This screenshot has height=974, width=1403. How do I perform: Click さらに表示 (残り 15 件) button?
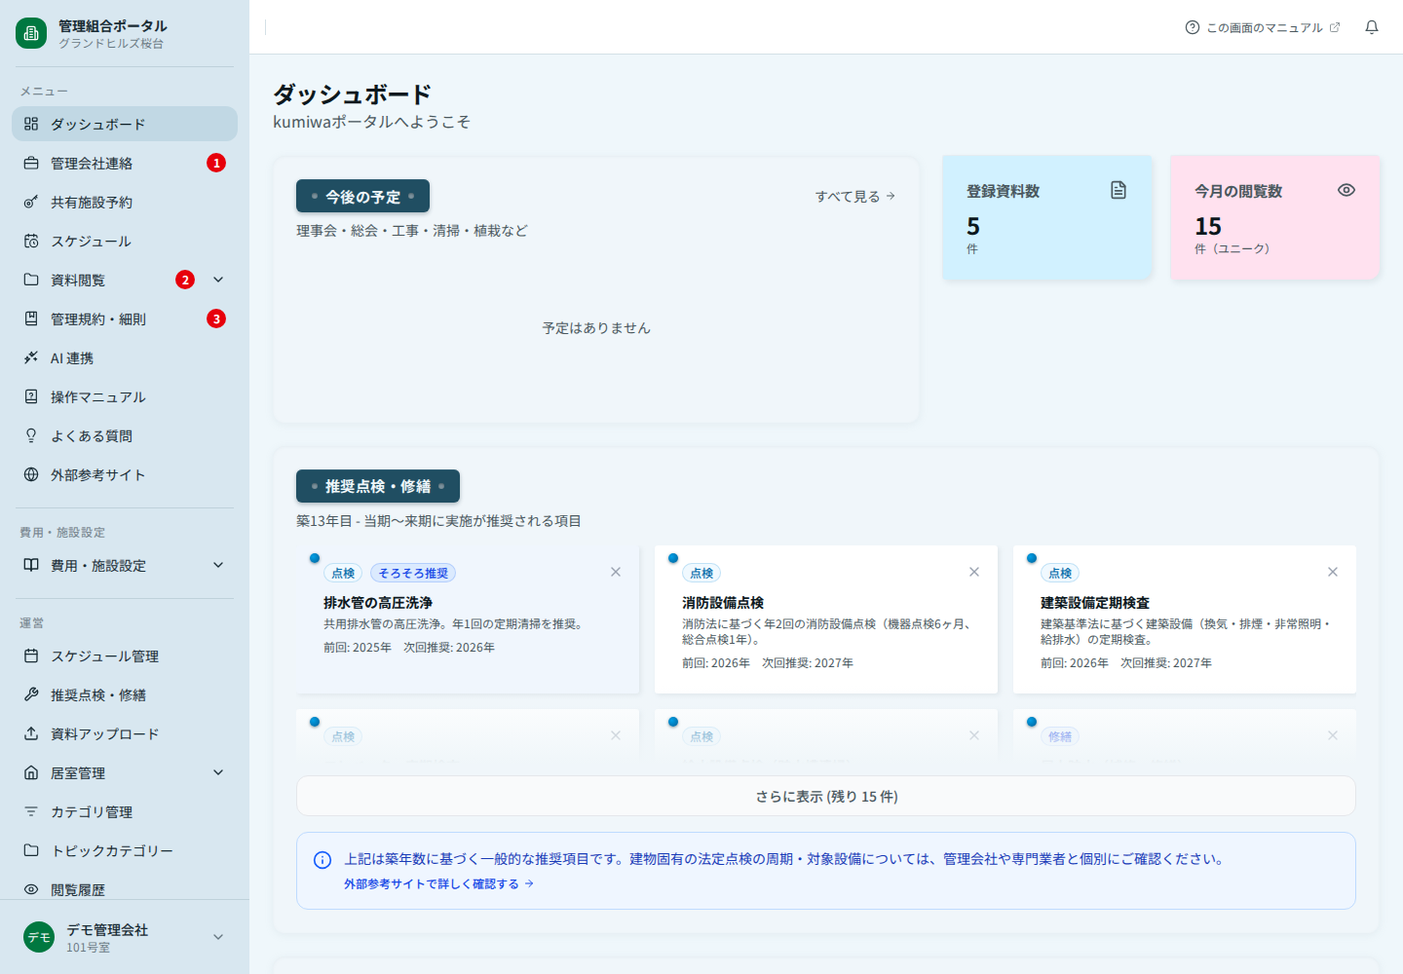826,796
